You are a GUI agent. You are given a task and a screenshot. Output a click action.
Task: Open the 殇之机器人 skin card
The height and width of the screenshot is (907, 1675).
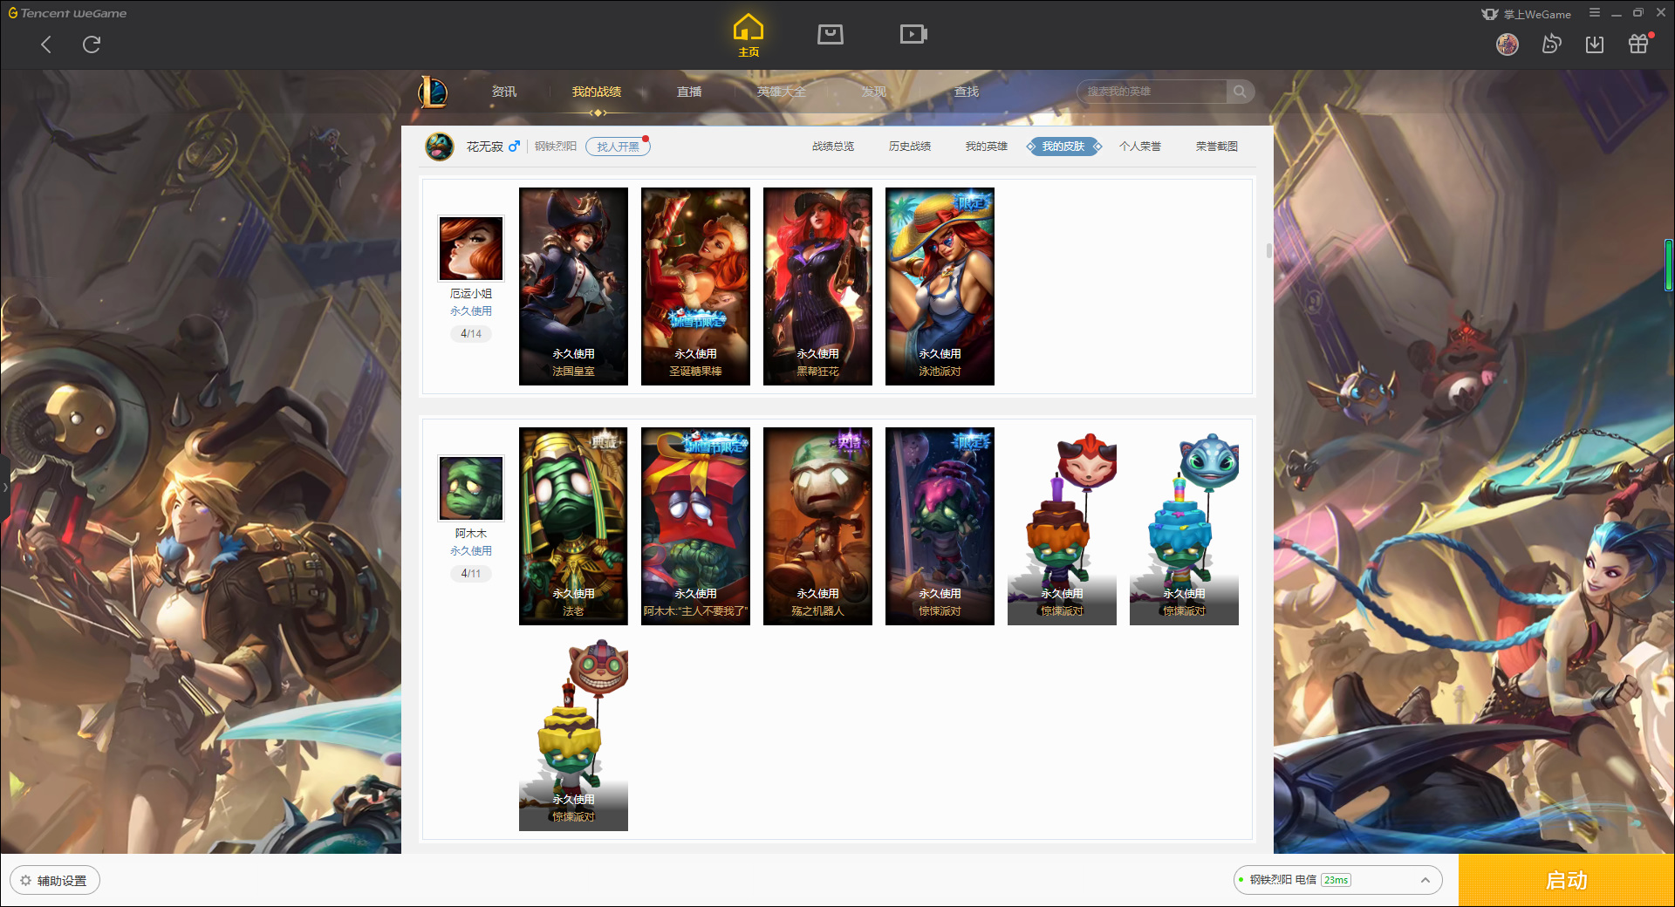pyautogui.click(x=817, y=526)
